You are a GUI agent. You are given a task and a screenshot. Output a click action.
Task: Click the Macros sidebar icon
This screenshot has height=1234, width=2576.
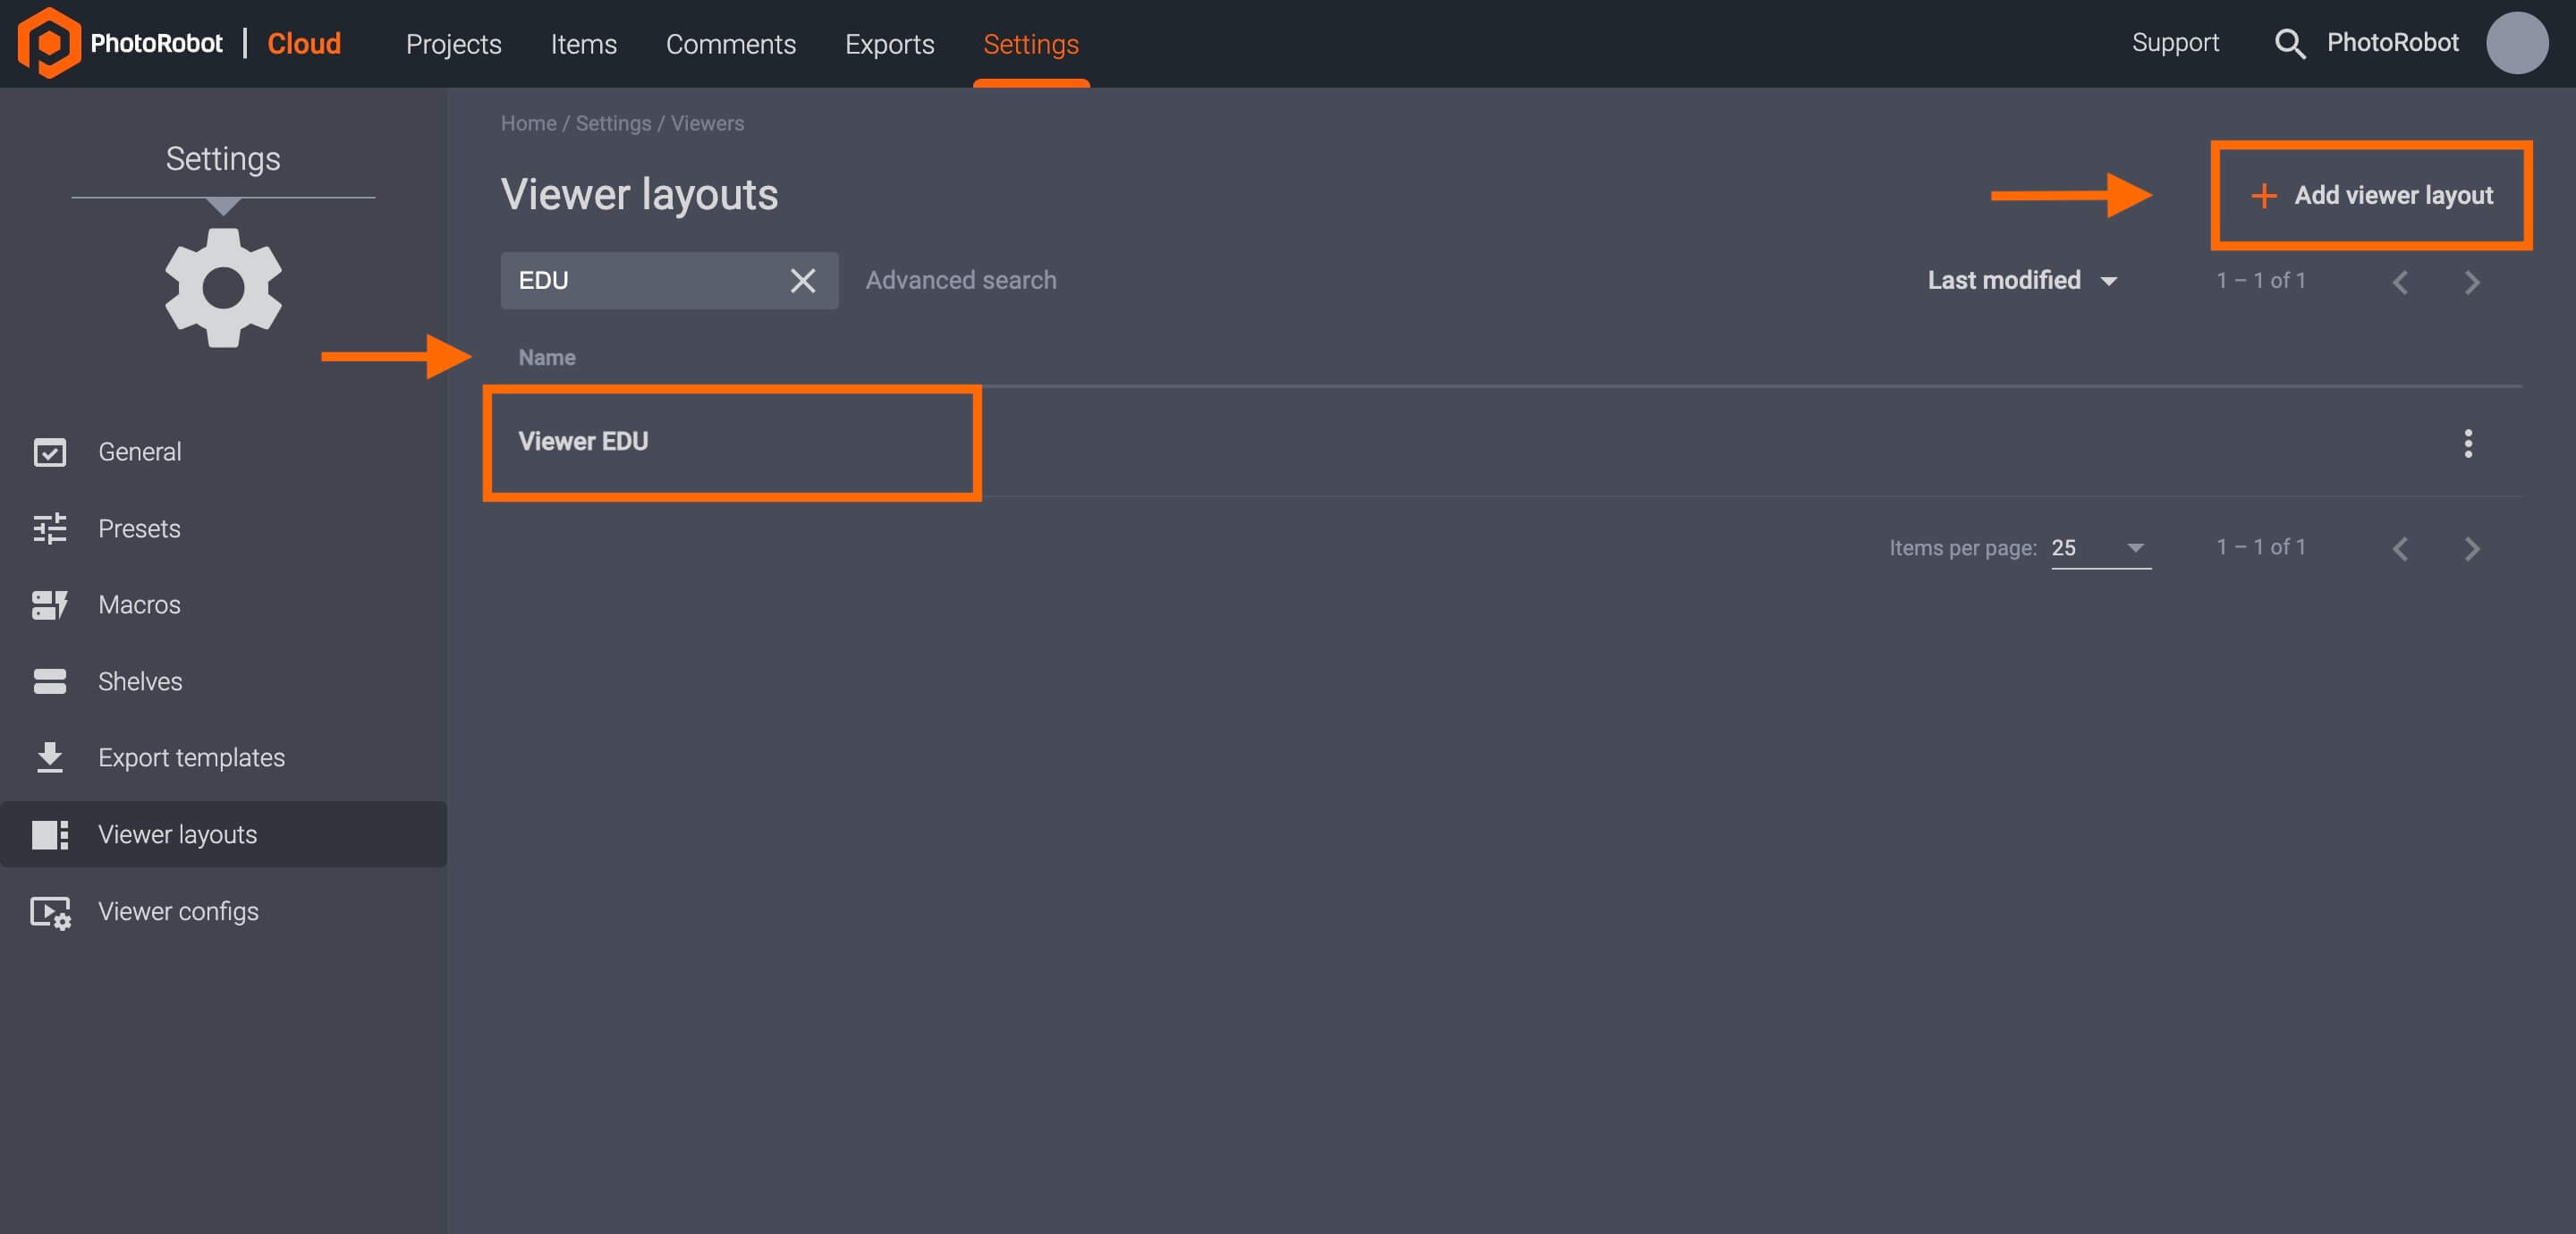(x=49, y=604)
